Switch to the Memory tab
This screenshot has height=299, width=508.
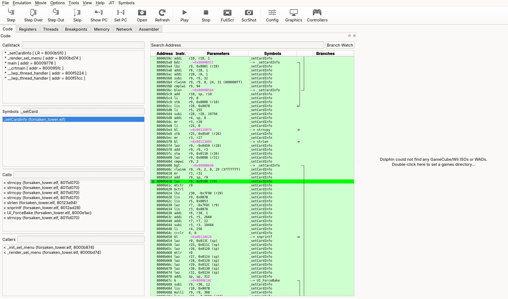[102, 29]
